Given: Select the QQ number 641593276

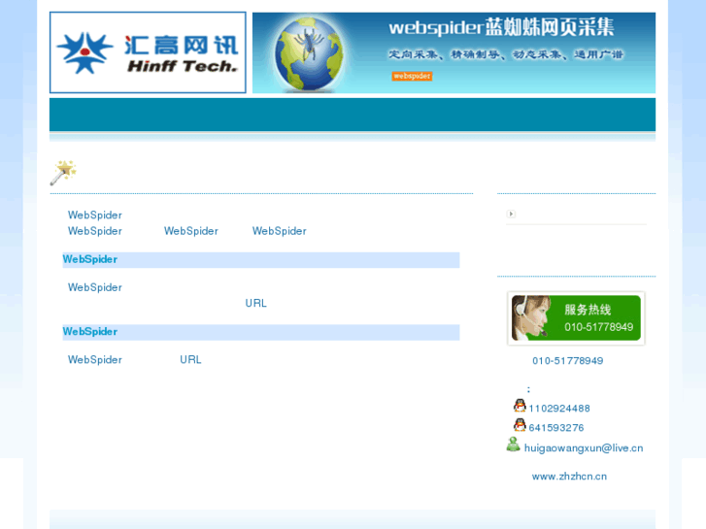Looking at the screenshot, I should (x=556, y=428).
